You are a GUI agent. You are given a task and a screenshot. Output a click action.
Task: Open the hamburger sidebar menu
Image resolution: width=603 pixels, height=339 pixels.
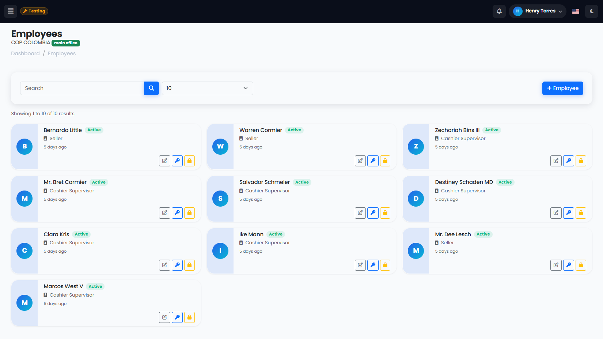pos(11,11)
